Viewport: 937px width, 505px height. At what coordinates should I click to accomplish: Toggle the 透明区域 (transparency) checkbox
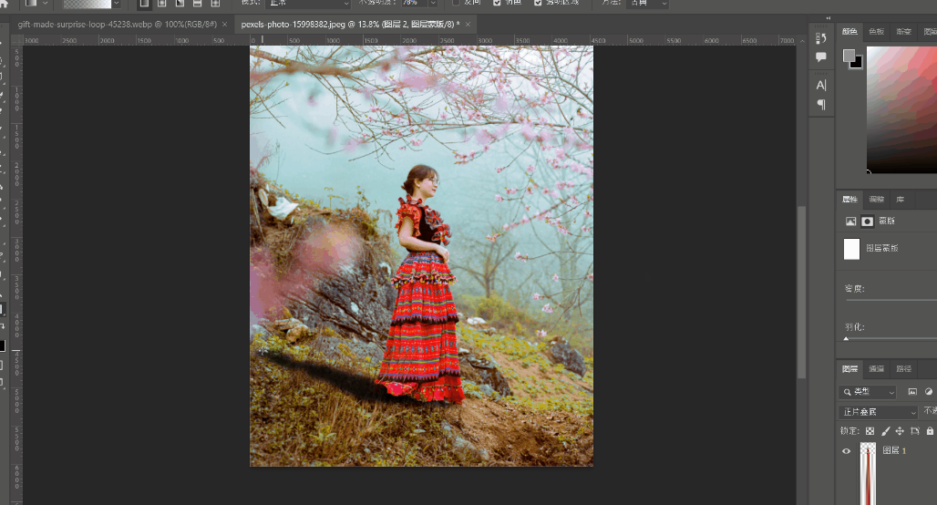(539, 3)
